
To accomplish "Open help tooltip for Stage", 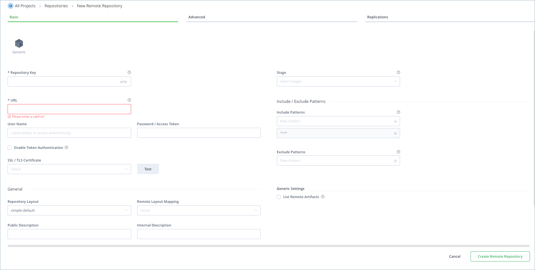I will click(398, 72).
